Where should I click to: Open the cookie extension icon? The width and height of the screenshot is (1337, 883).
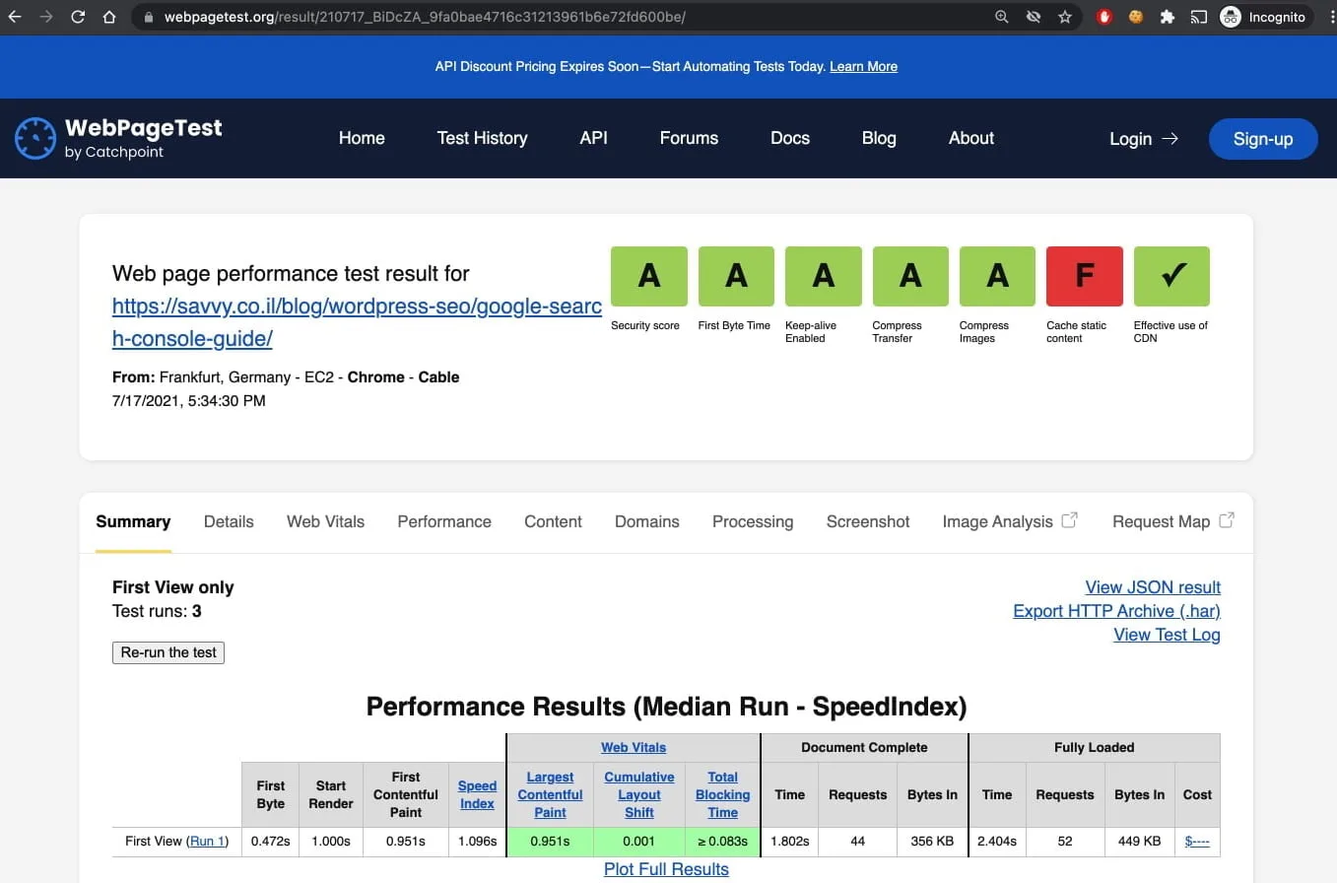coord(1136,17)
